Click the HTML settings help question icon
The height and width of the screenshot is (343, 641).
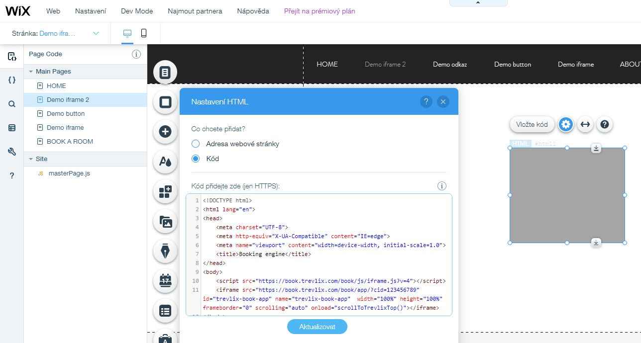[426, 102]
